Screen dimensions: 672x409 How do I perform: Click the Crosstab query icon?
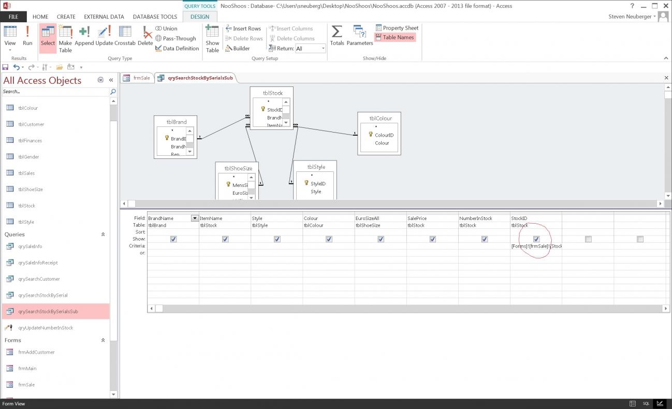(x=125, y=35)
